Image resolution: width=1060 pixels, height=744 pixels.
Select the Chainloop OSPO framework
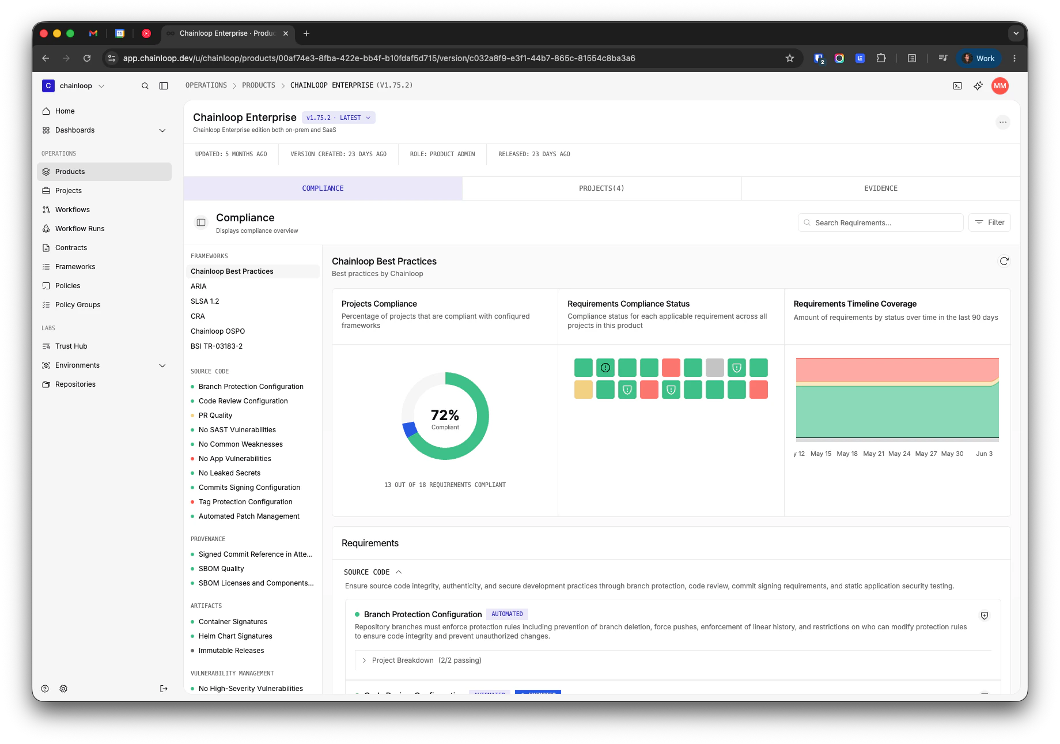pyautogui.click(x=253, y=331)
